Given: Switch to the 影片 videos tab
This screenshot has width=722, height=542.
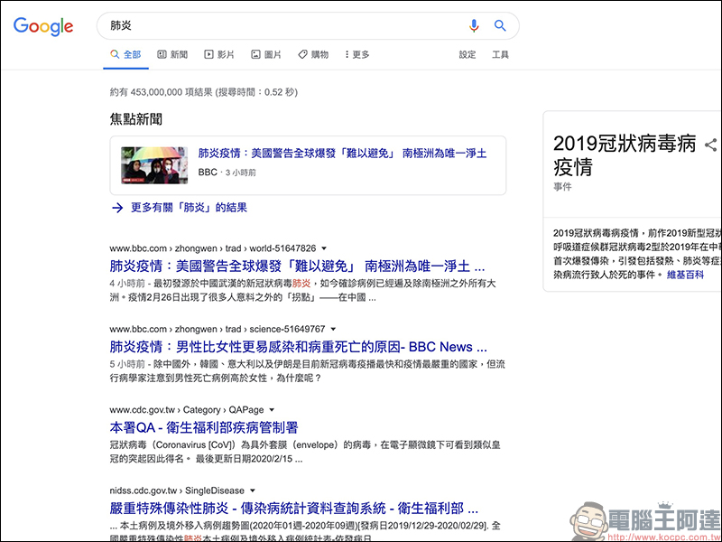Looking at the screenshot, I should (x=219, y=55).
